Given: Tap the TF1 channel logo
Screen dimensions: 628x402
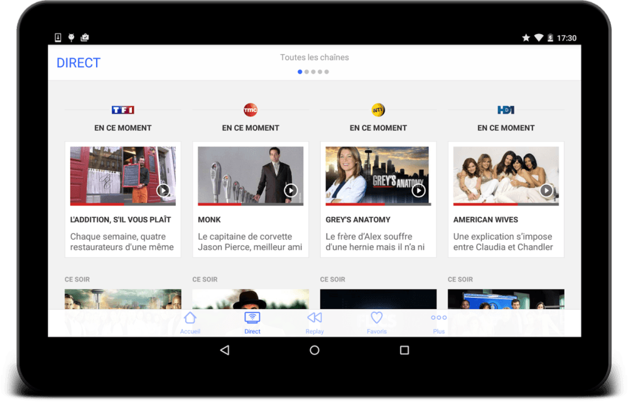Looking at the screenshot, I should click(123, 110).
